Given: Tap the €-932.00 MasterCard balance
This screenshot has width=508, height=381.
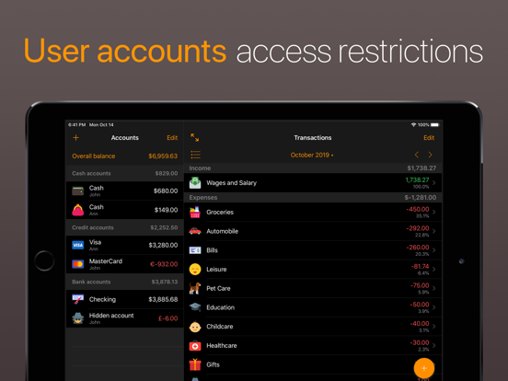Looking at the screenshot, I should click(x=164, y=264).
